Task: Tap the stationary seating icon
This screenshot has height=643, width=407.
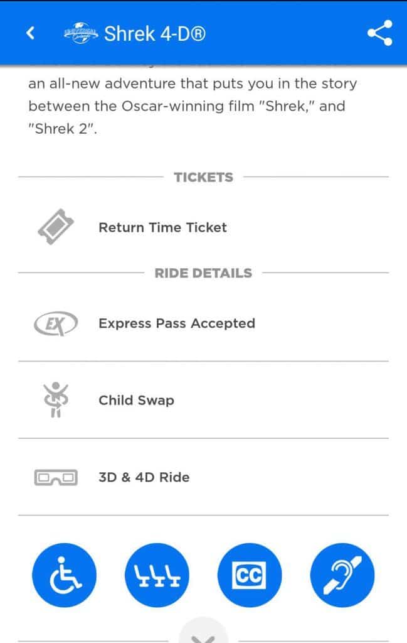Action: click(x=157, y=575)
